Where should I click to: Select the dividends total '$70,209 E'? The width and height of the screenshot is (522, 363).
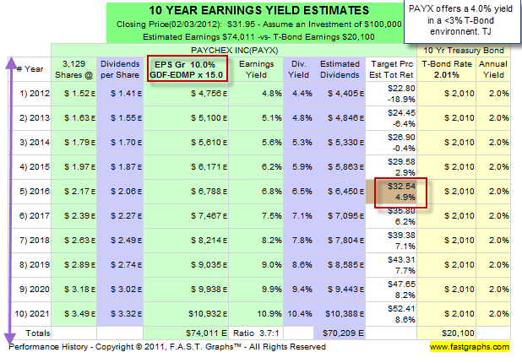(x=343, y=333)
